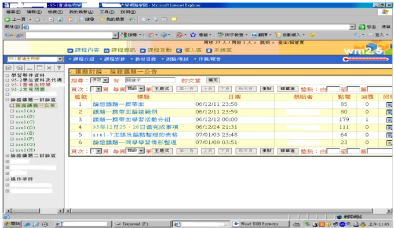Open the 作業/報告 submenu item
Image resolution: width=394 pixels, height=228 pixels.
(x=207, y=59)
